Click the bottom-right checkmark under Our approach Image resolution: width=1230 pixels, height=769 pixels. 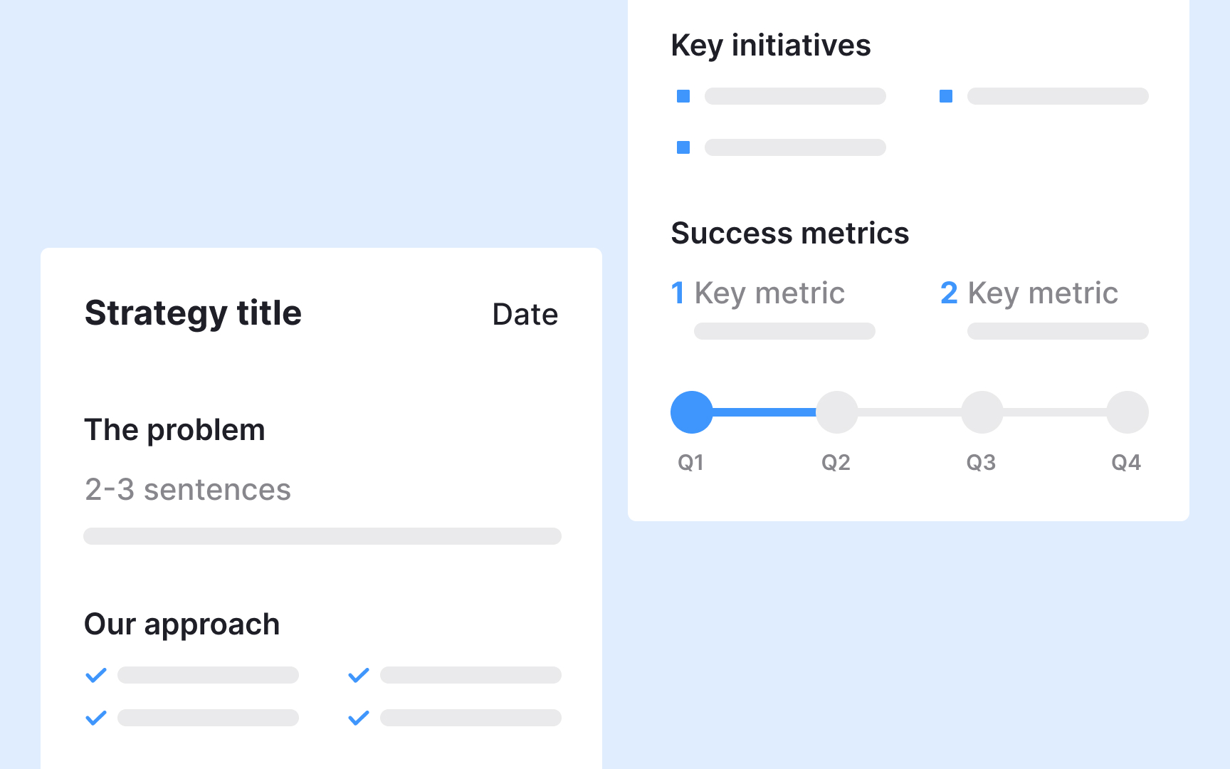pos(359,718)
